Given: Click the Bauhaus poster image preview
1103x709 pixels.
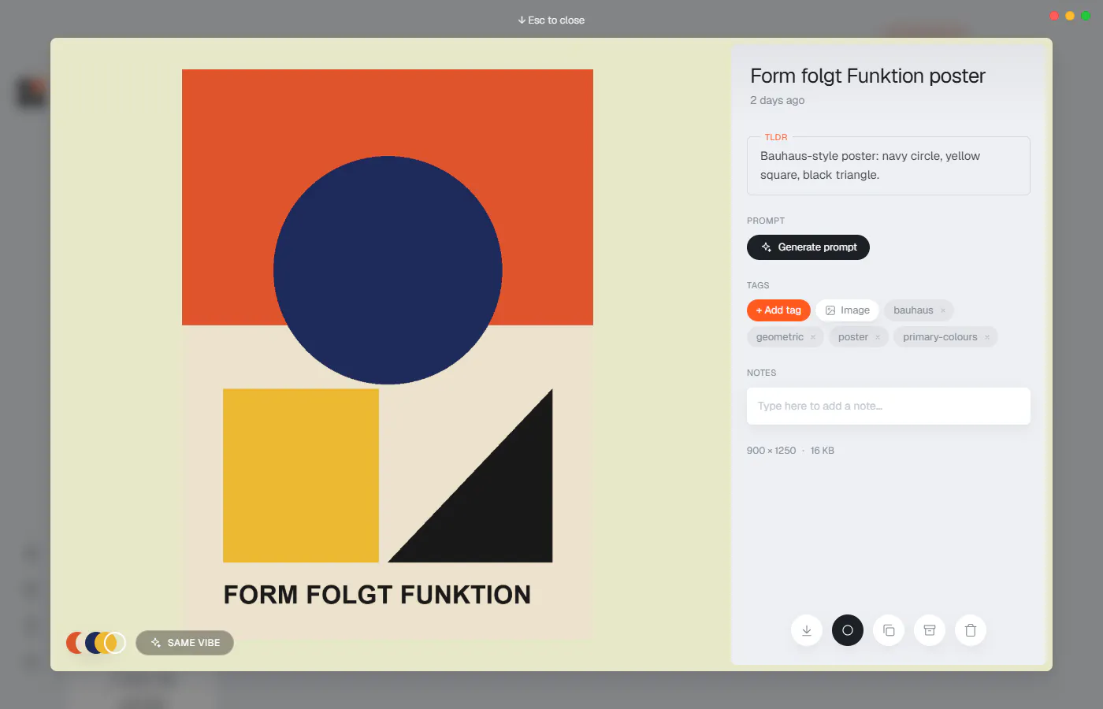Looking at the screenshot, I should tap(388, 354).
